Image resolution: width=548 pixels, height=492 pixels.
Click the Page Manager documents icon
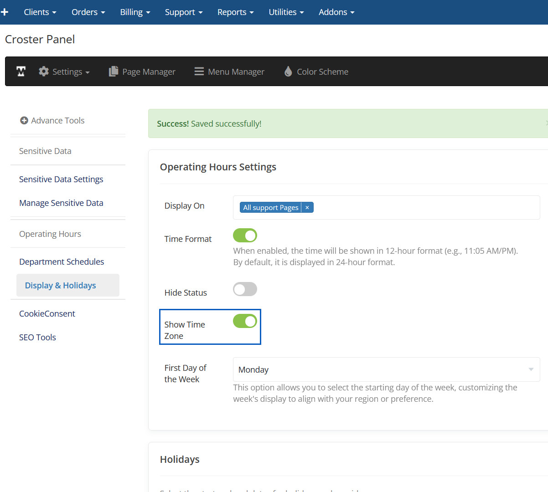[x=114, y=72]
